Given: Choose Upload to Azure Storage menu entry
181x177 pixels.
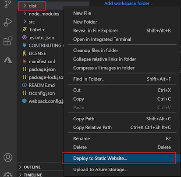Looking at the screenshot, I should [100, 170].
